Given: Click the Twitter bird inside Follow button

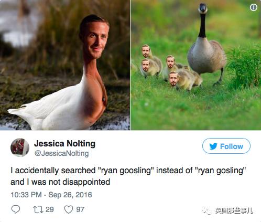Looking at the screenshot, I should coord(213,146).
